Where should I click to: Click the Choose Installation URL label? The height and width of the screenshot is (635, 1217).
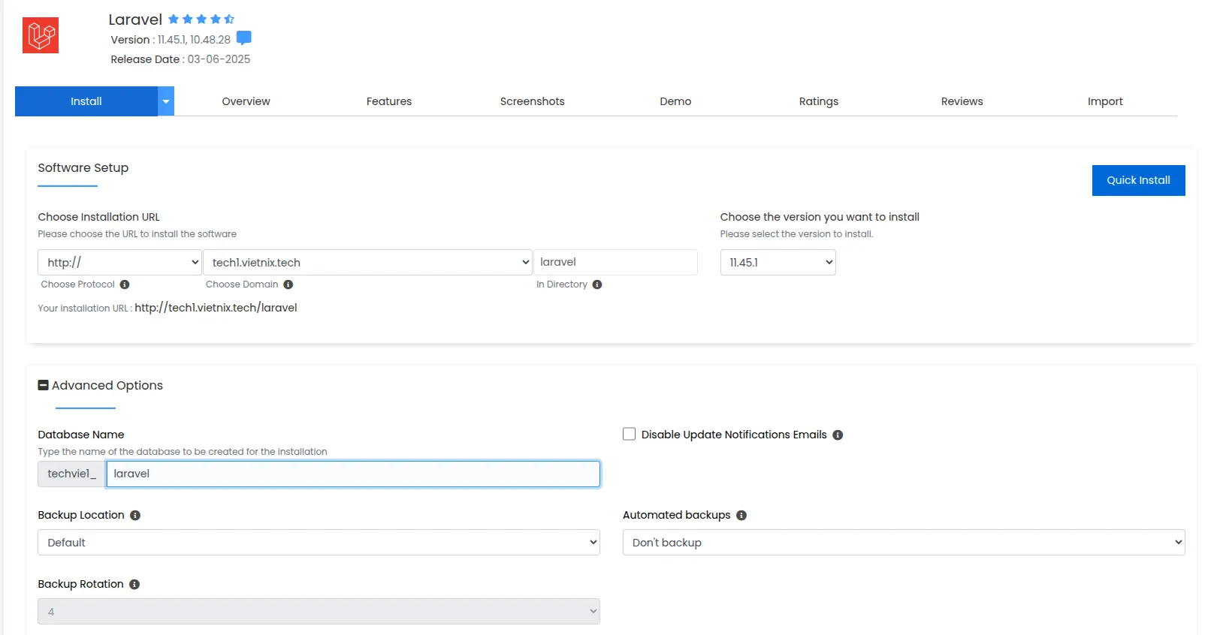pyautogui.click(x=99, y=217)
